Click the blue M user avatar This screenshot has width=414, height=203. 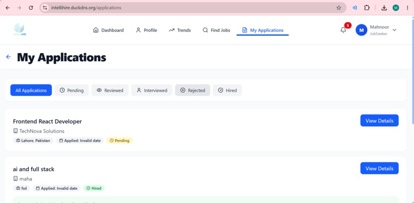click(x=362, y=30)
